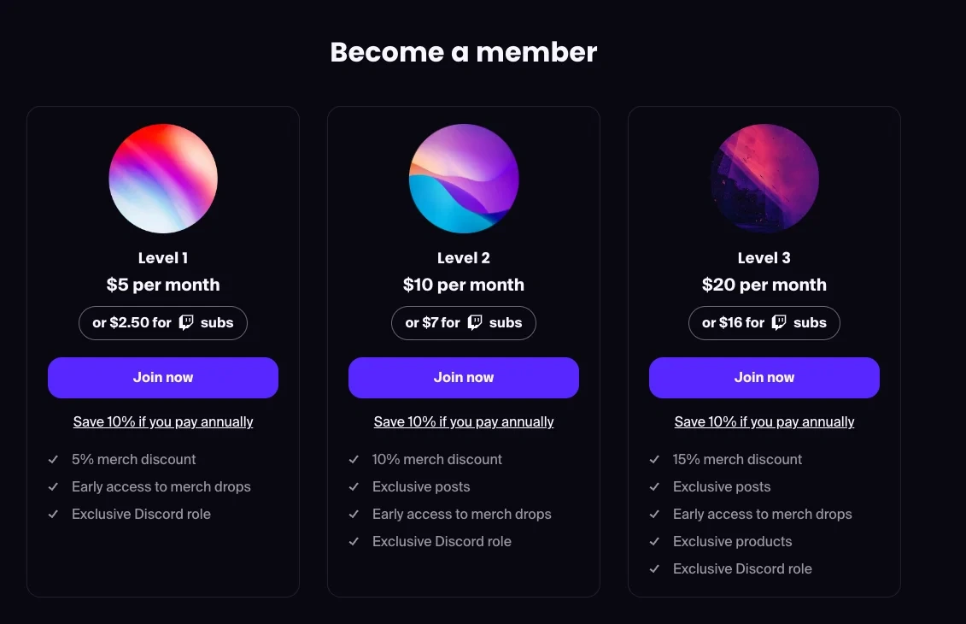Click the Twitch icon in the Level 3 pill
The image size is (966, 624).
(779, 322)
